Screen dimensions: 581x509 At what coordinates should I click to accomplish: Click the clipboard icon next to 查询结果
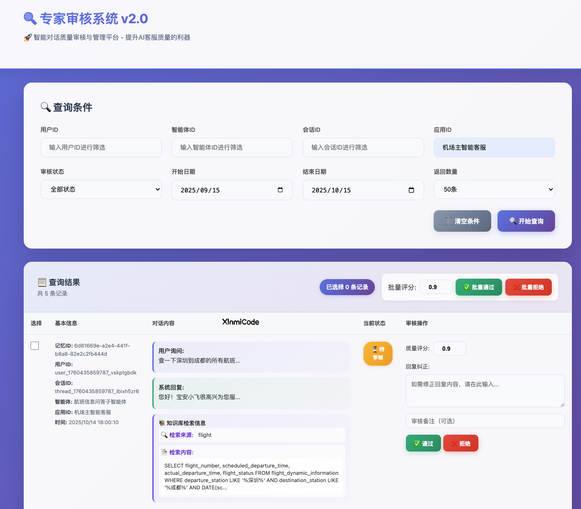[x=42, y=282]
